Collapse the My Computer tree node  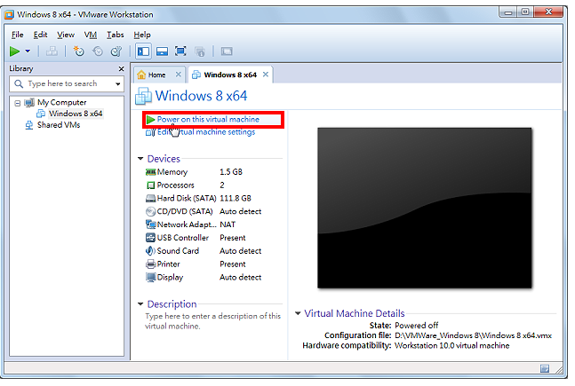tap(17, 103)
